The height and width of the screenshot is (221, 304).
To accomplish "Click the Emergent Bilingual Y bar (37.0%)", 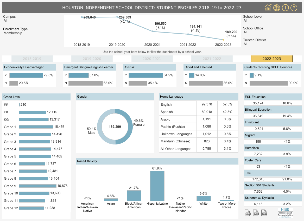I will point(79,75).
